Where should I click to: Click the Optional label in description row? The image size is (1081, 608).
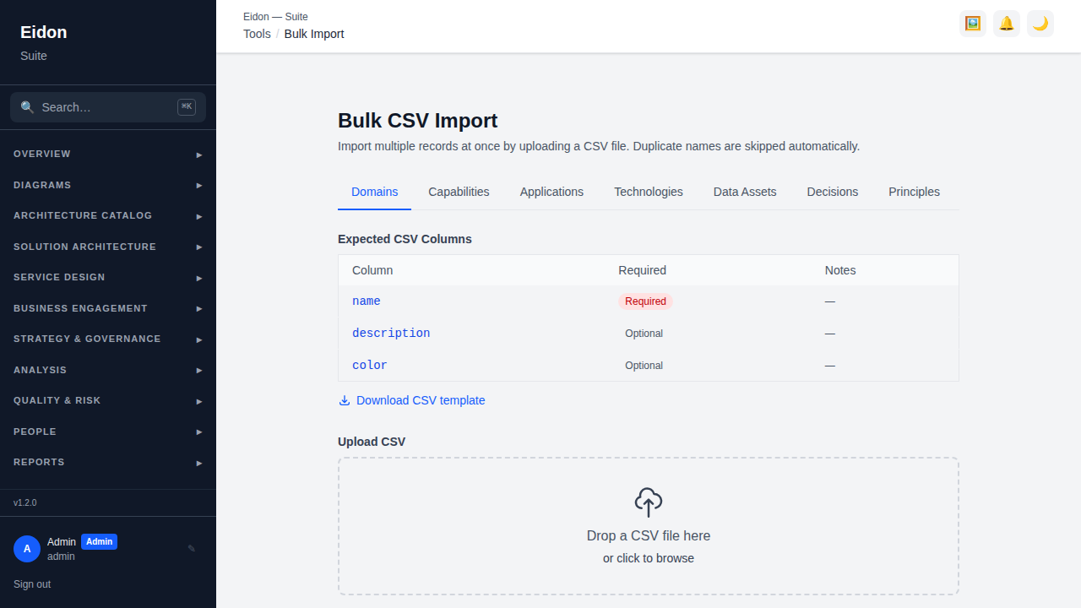[x=644, y=334]
